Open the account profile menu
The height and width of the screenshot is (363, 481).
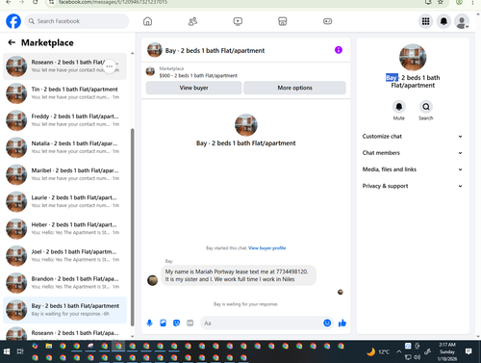(462, 21)
